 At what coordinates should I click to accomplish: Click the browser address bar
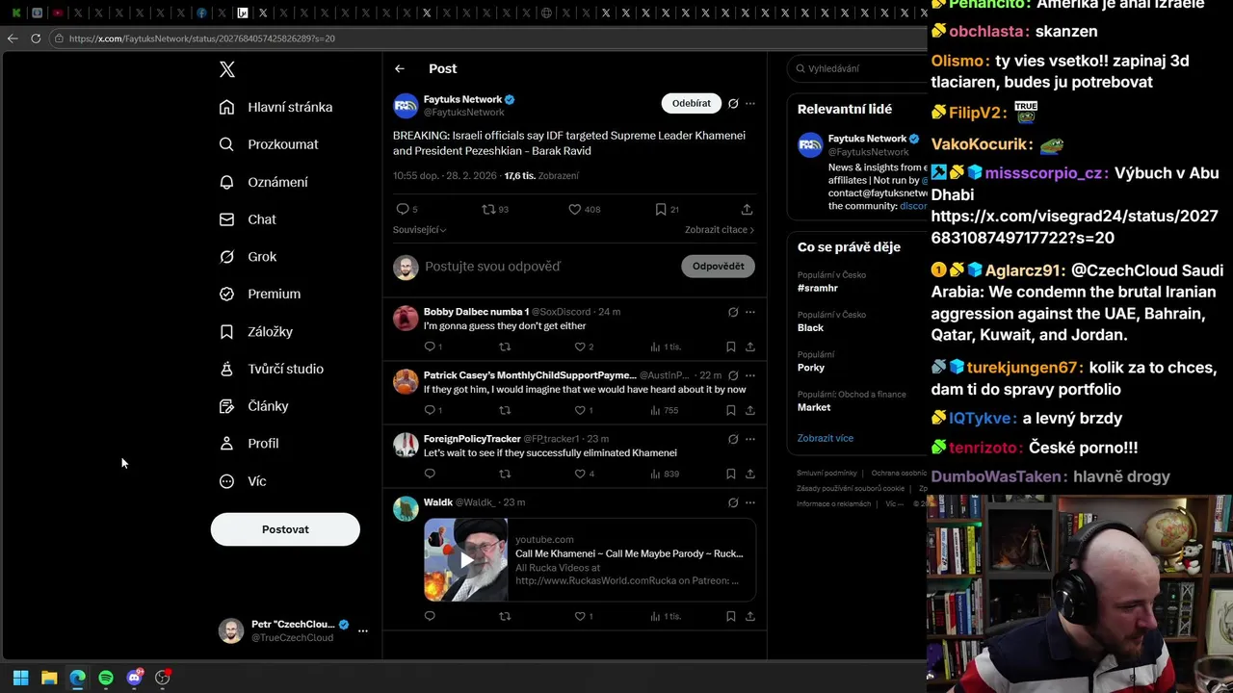(x=482, y=38)
